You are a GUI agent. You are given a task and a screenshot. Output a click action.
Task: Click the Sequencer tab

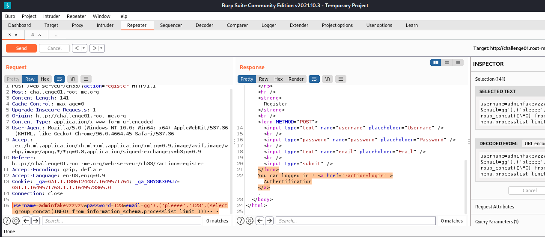171,25
